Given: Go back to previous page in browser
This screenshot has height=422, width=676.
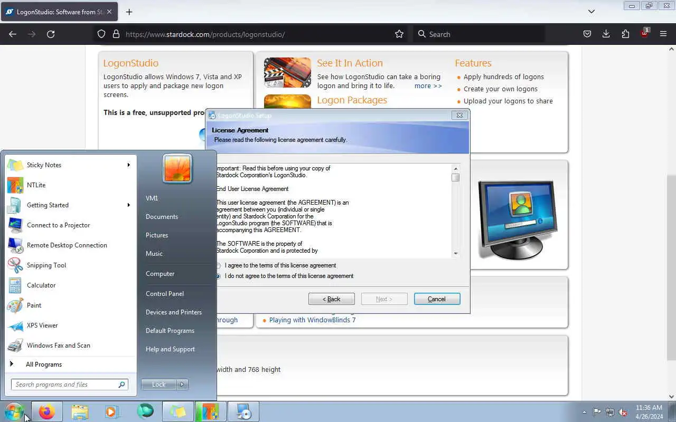Looking at the screenshot, I should point(13,34).
